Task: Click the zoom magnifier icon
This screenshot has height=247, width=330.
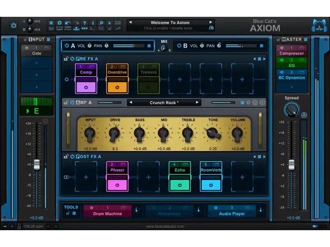Action: tap(101, 23)
